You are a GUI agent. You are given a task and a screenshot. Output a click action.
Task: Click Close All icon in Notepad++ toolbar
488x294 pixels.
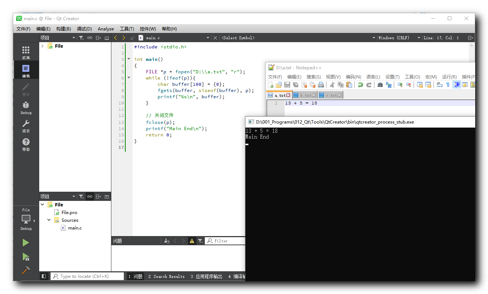(313, 85)
